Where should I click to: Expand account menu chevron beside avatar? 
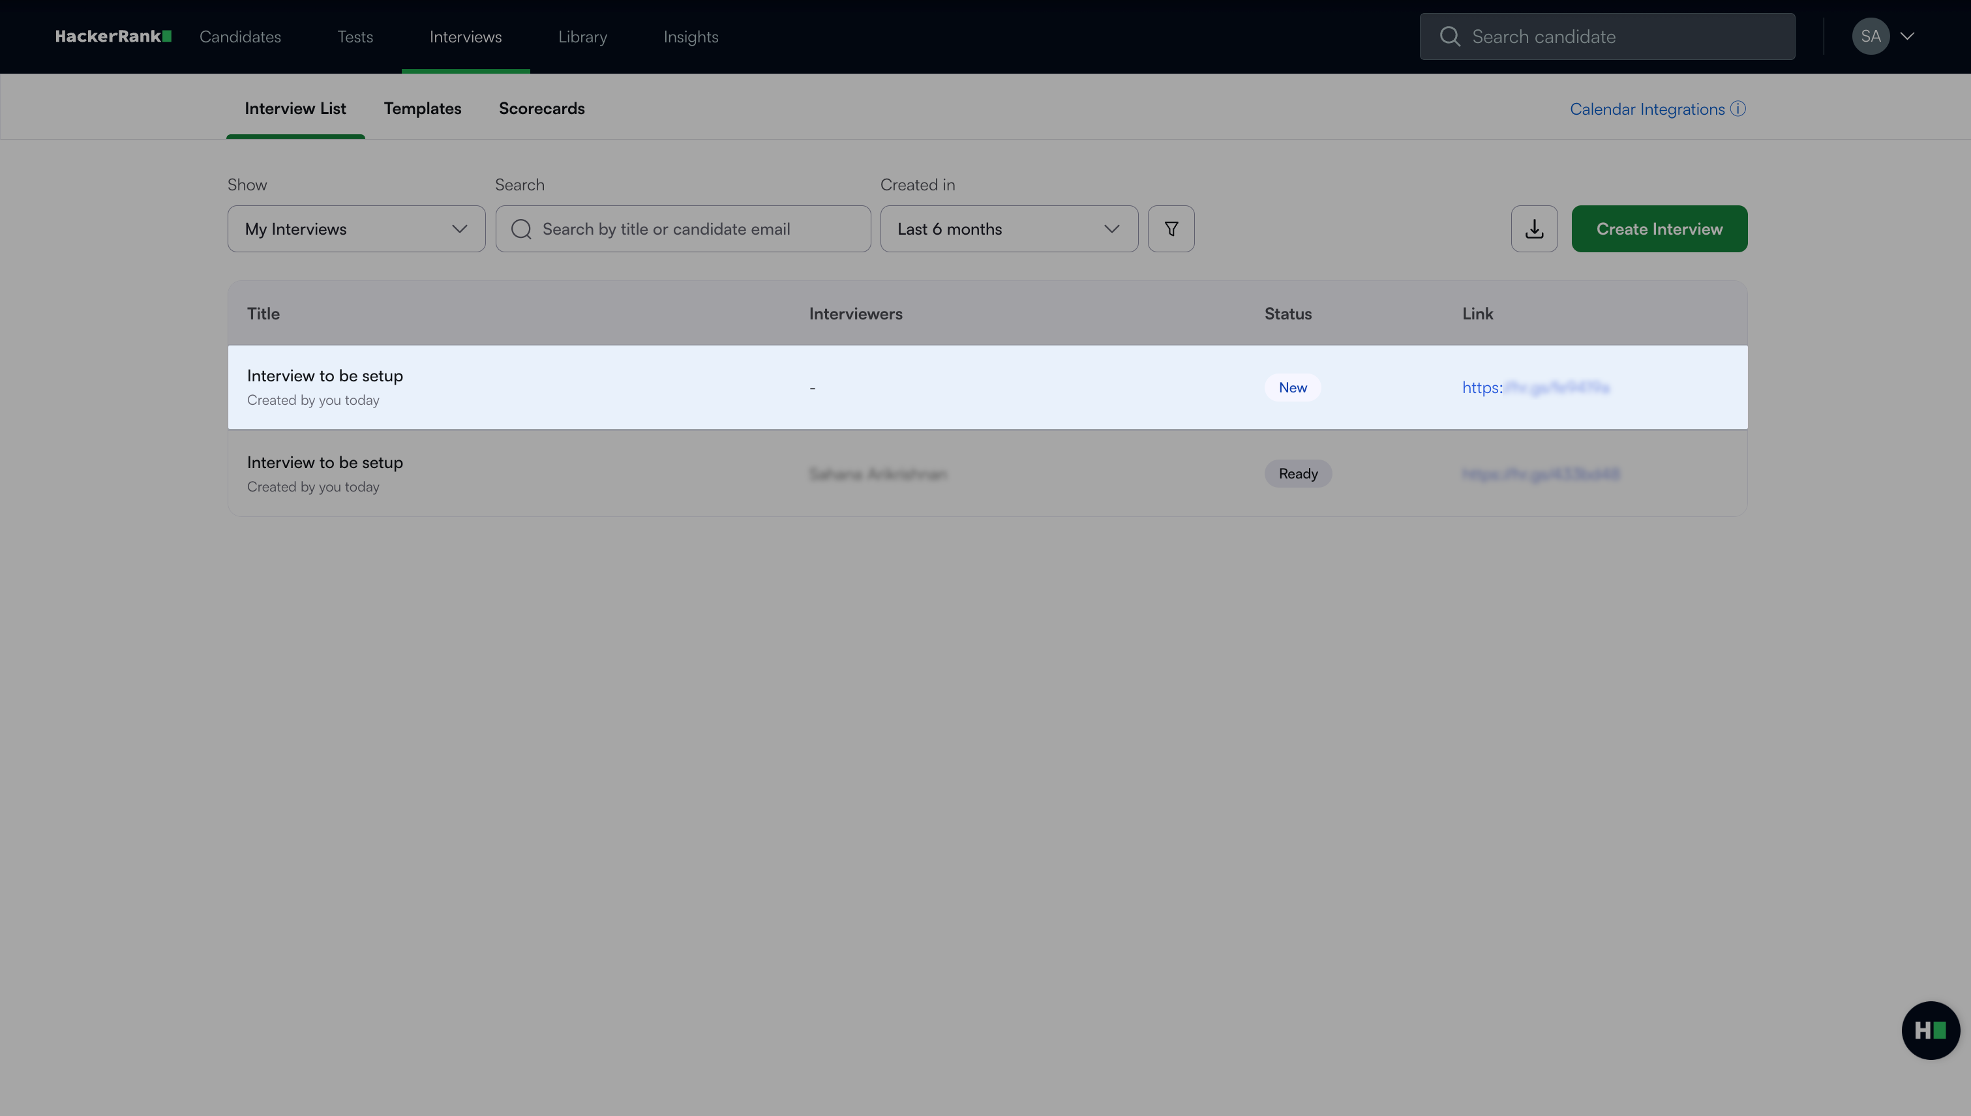tap(1907, 36)
